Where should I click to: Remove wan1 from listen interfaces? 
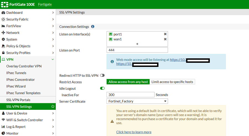point(165,39)
